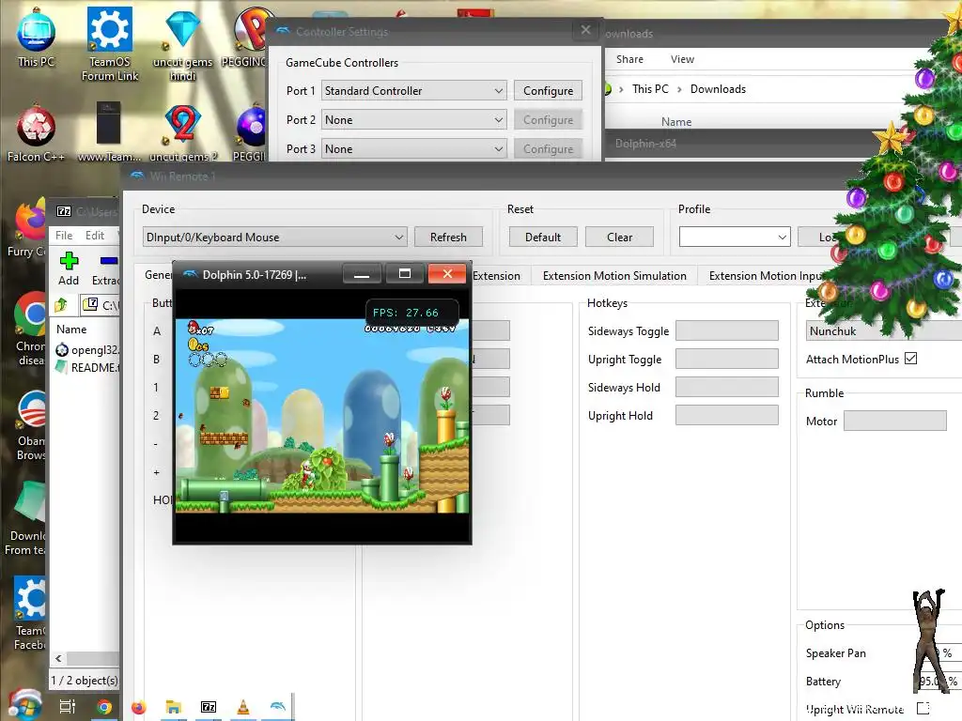Open uncut gems hindi desktop icon
The height and width of the screenshot is (721, 962).
pyautogui.click(x=182, y=44)
